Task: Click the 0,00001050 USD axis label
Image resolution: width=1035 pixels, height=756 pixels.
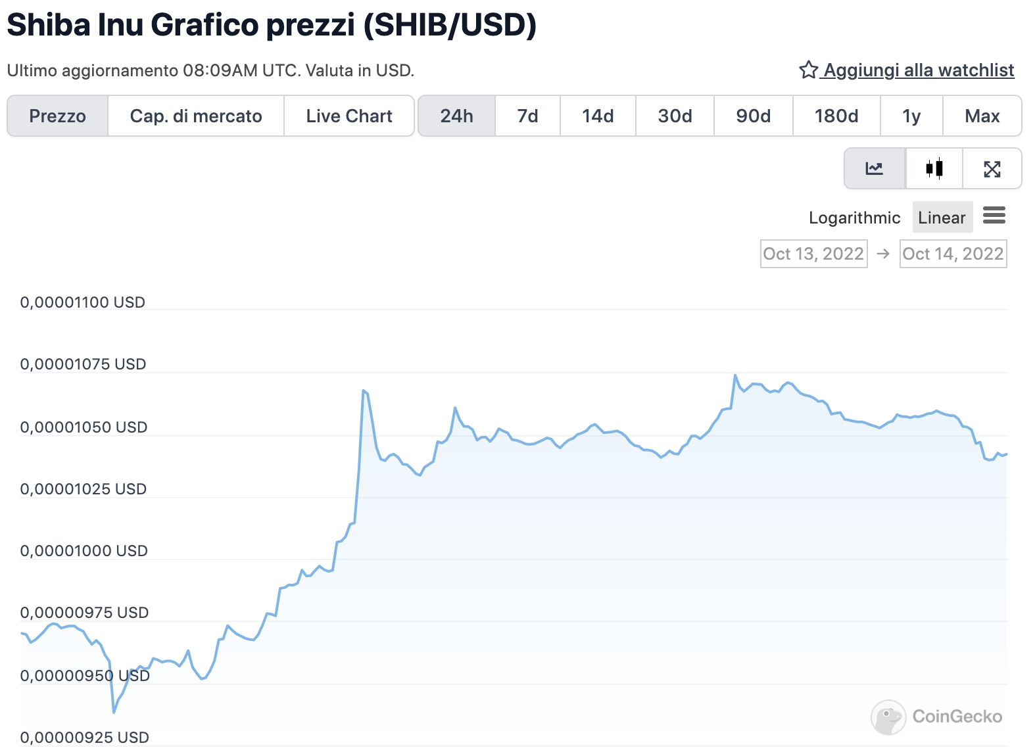Action: pos(84,427)
